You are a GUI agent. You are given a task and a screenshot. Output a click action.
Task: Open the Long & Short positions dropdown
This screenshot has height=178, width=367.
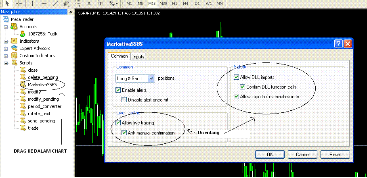151,78
